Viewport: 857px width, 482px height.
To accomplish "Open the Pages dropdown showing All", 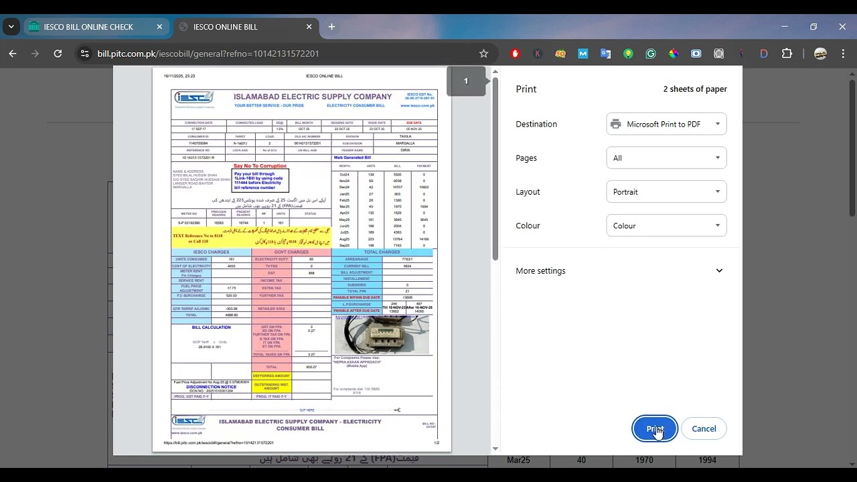I will (x=666, y=158).
